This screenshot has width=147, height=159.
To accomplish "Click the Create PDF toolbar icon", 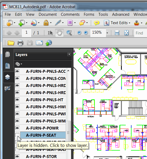I will pos(9,23).
